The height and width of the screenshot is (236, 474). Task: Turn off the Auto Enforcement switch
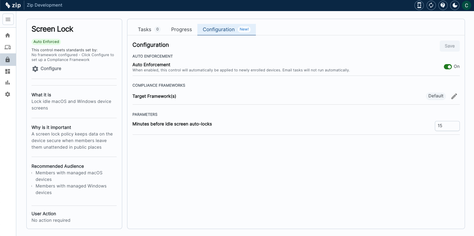tap(448, 67)
